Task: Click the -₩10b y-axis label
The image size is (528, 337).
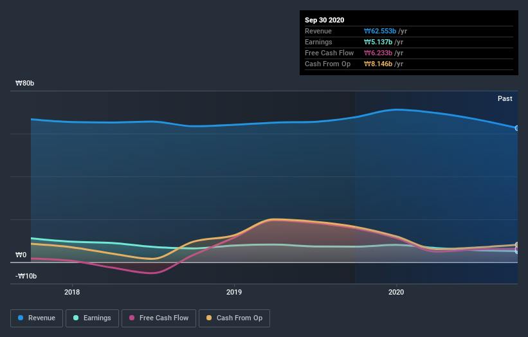Action: point(26,276)
